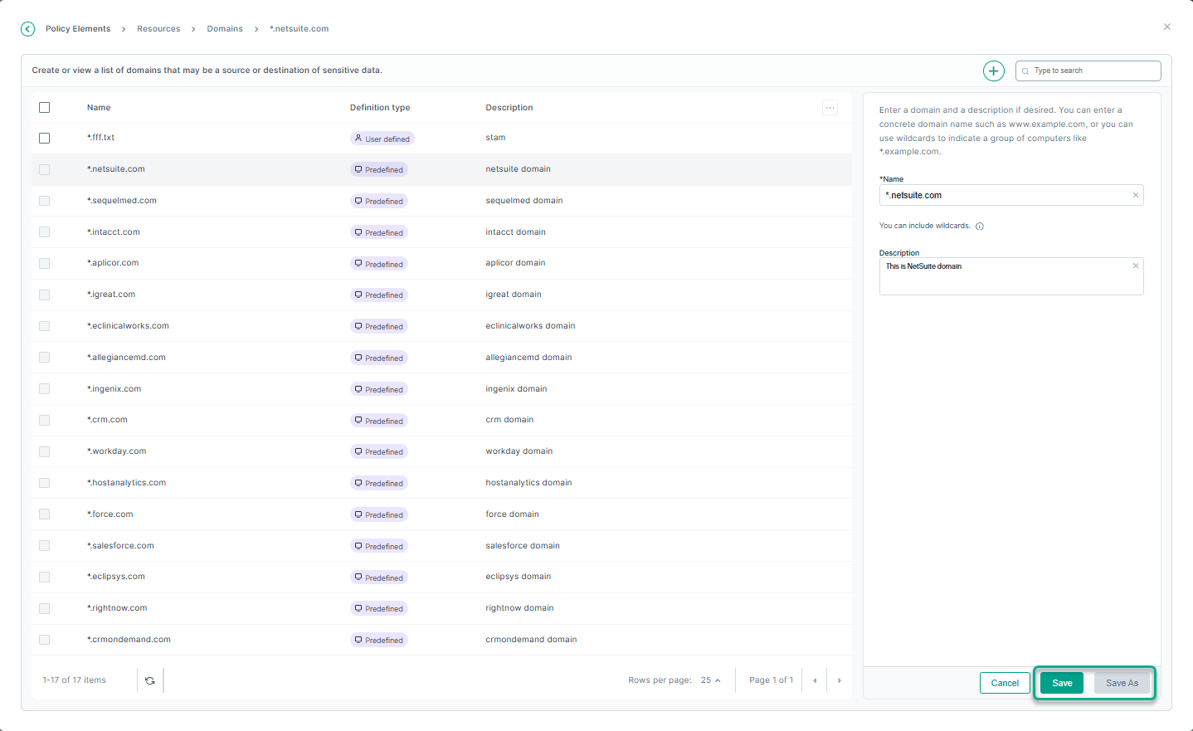
Task: Navigate to Resources breadcrumb
Action: (x=158, y=29)
